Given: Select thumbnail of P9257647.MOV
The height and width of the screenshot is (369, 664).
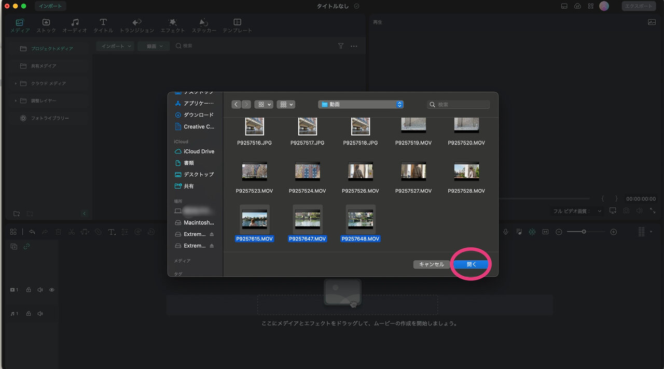Looking at the screenshot, I should [308, 219].
